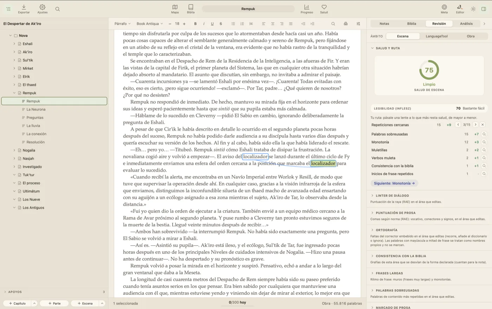492x309 pixels.
Task: Click the print icon in format bar
Action: click(x=346, y=24)
